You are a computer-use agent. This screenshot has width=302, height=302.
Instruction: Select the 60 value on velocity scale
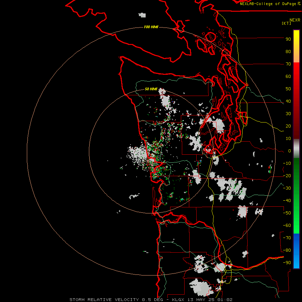(288, 77)
